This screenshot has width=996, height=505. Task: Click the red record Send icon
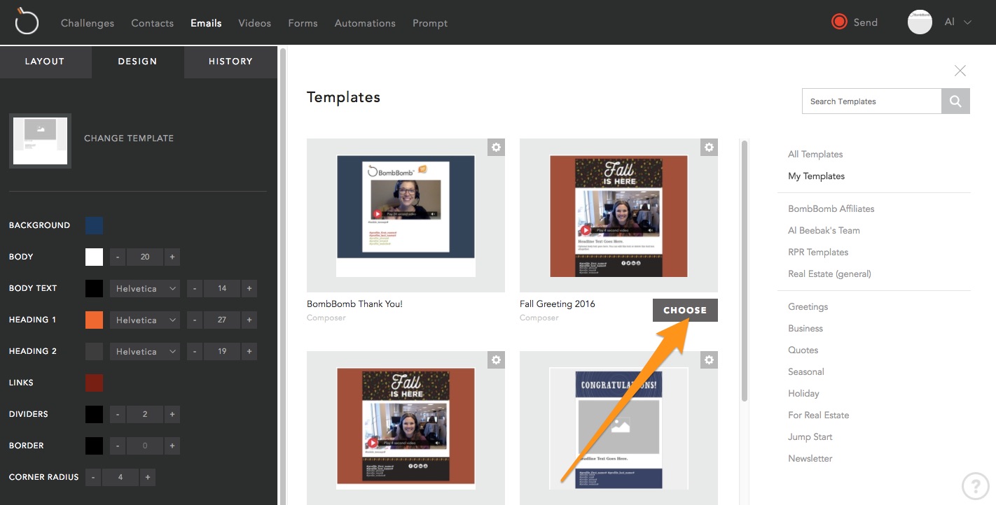coord(839,22)
